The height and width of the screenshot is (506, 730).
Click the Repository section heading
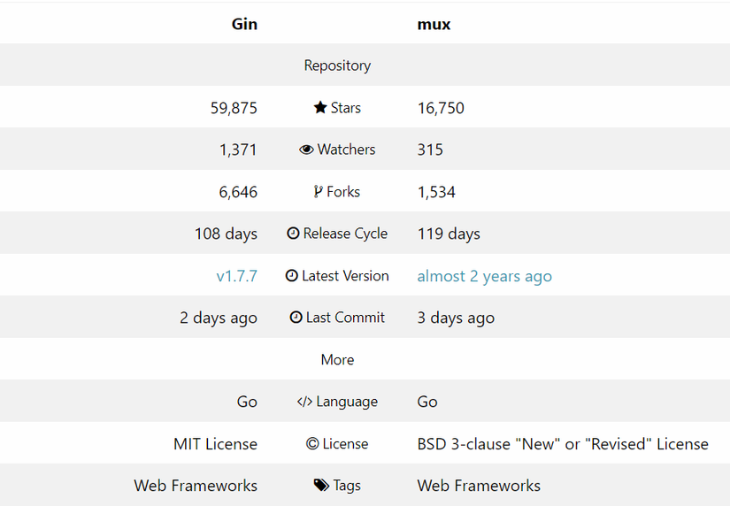tap(337, 65)
